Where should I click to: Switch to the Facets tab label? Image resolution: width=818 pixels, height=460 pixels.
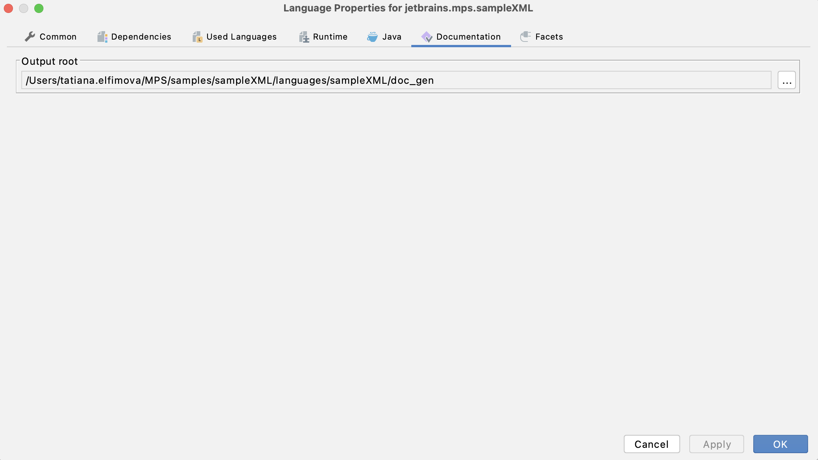pos(549,37)
